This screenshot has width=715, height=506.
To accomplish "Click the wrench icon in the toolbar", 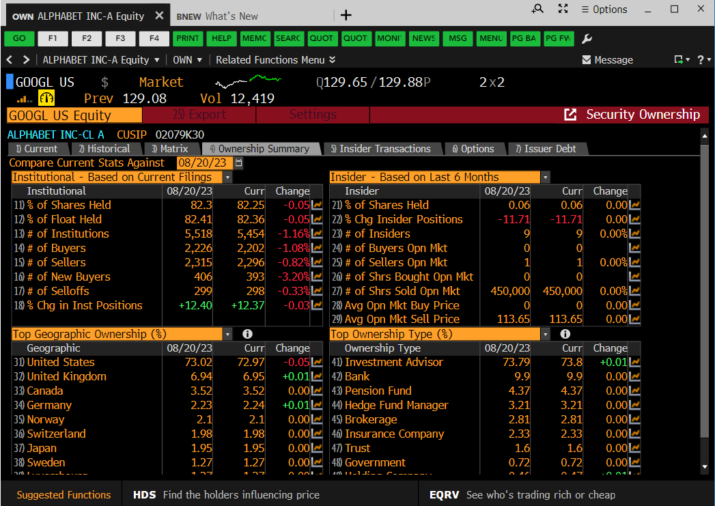I will point(587,38).
